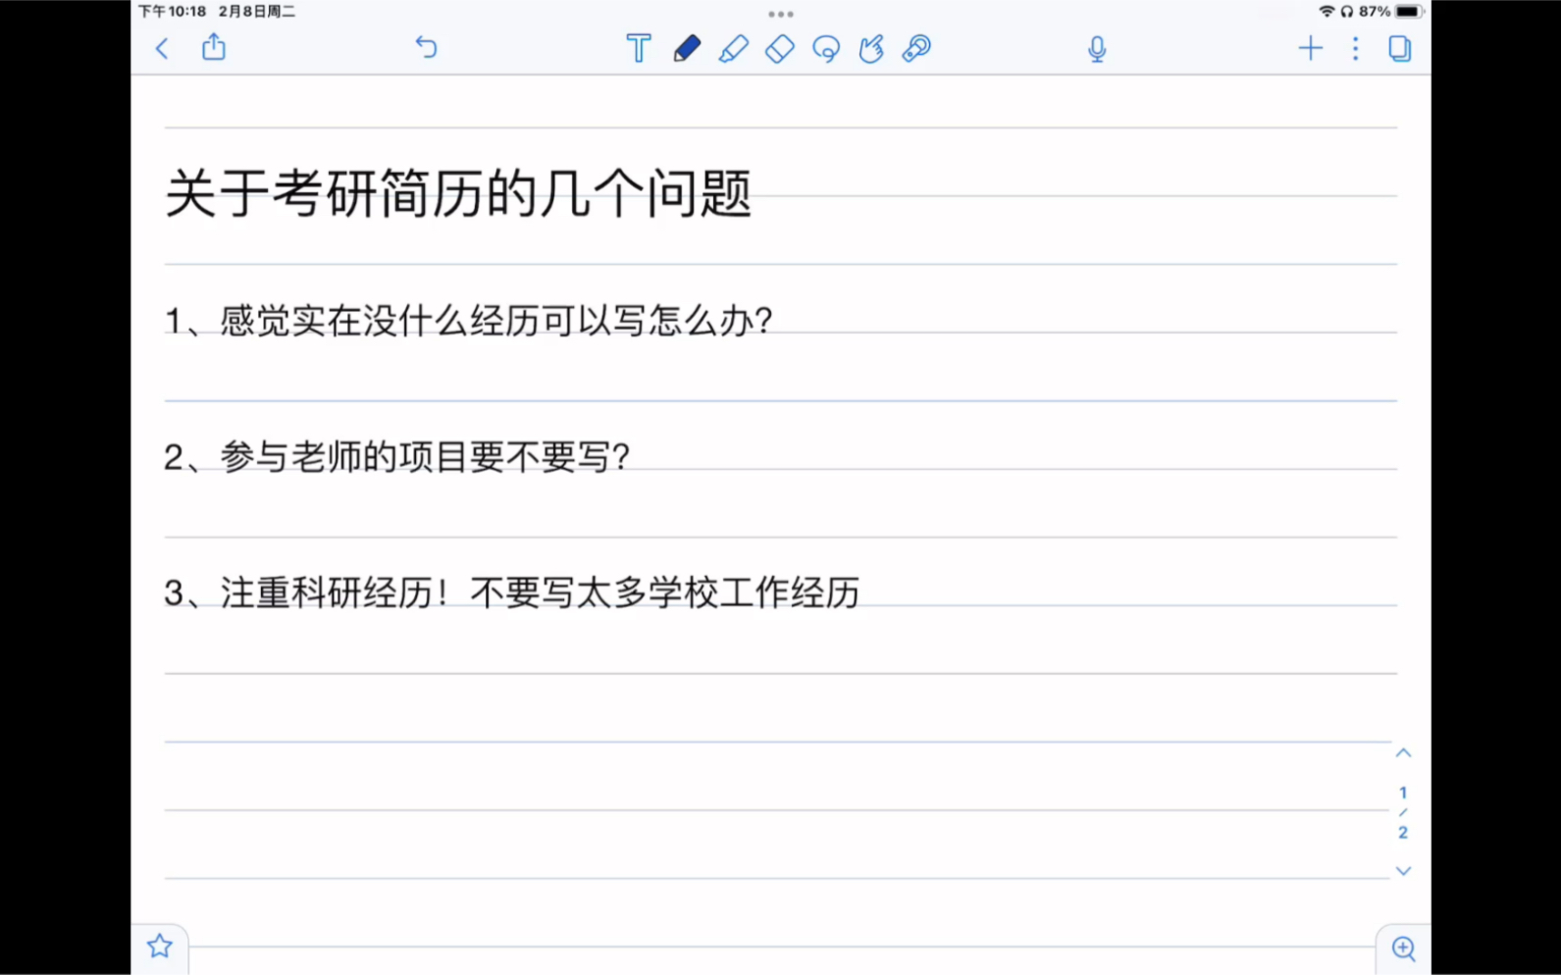Select the hand/finger drawing tool
This screenshot has width=1561, height=975.
pyautogui.click(x=871, y=48)
